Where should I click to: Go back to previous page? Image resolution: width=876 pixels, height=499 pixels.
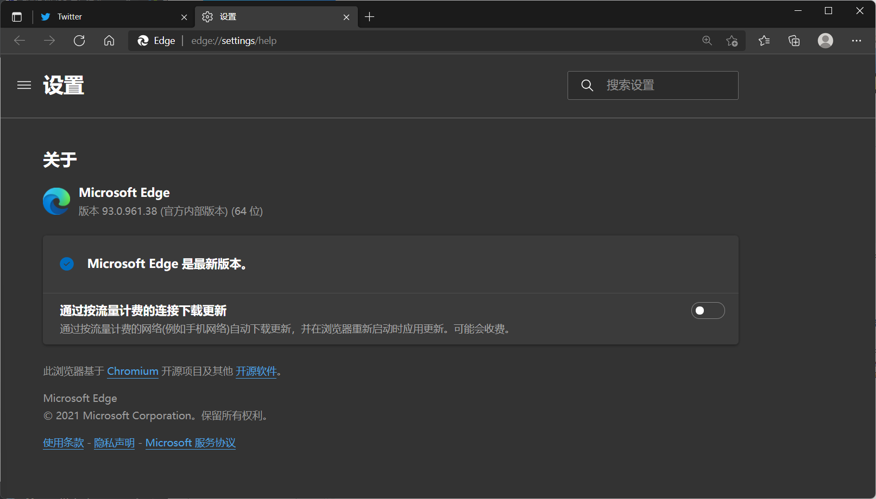point(20,41)
